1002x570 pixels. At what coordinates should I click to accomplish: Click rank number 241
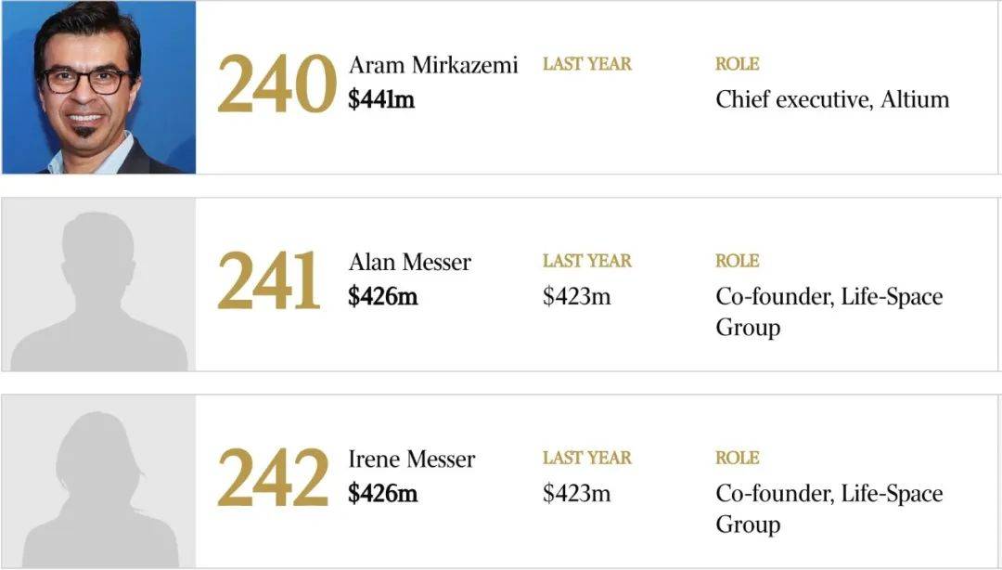[268, 280]
